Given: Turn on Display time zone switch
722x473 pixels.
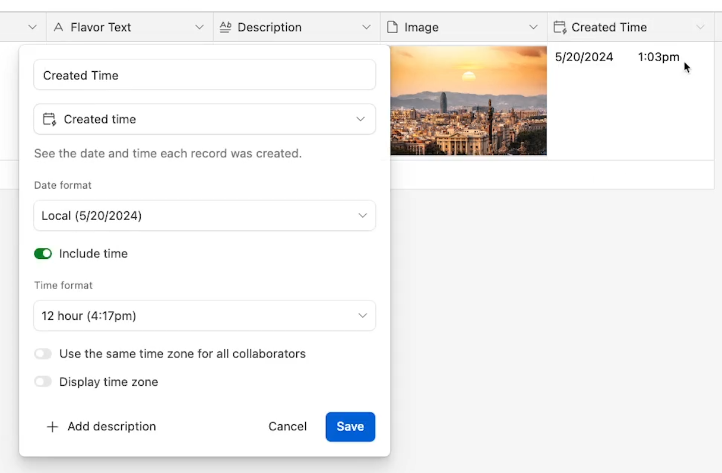Looking at the screenshot, I should click(43, 382).
